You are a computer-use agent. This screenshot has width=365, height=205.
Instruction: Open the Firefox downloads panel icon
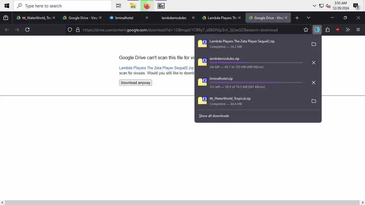[x=317, y=30]
